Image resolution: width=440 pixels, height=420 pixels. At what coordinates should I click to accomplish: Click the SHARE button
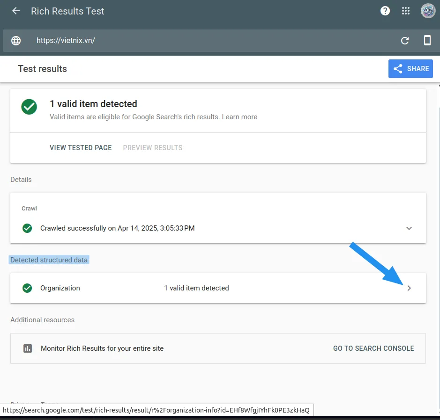pyautogui.click(x=410, y=69)
